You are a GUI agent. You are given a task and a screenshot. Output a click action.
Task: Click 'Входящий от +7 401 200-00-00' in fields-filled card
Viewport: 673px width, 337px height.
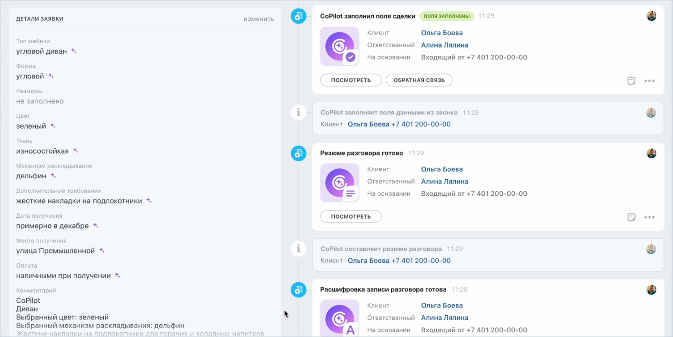pos(474,57)
